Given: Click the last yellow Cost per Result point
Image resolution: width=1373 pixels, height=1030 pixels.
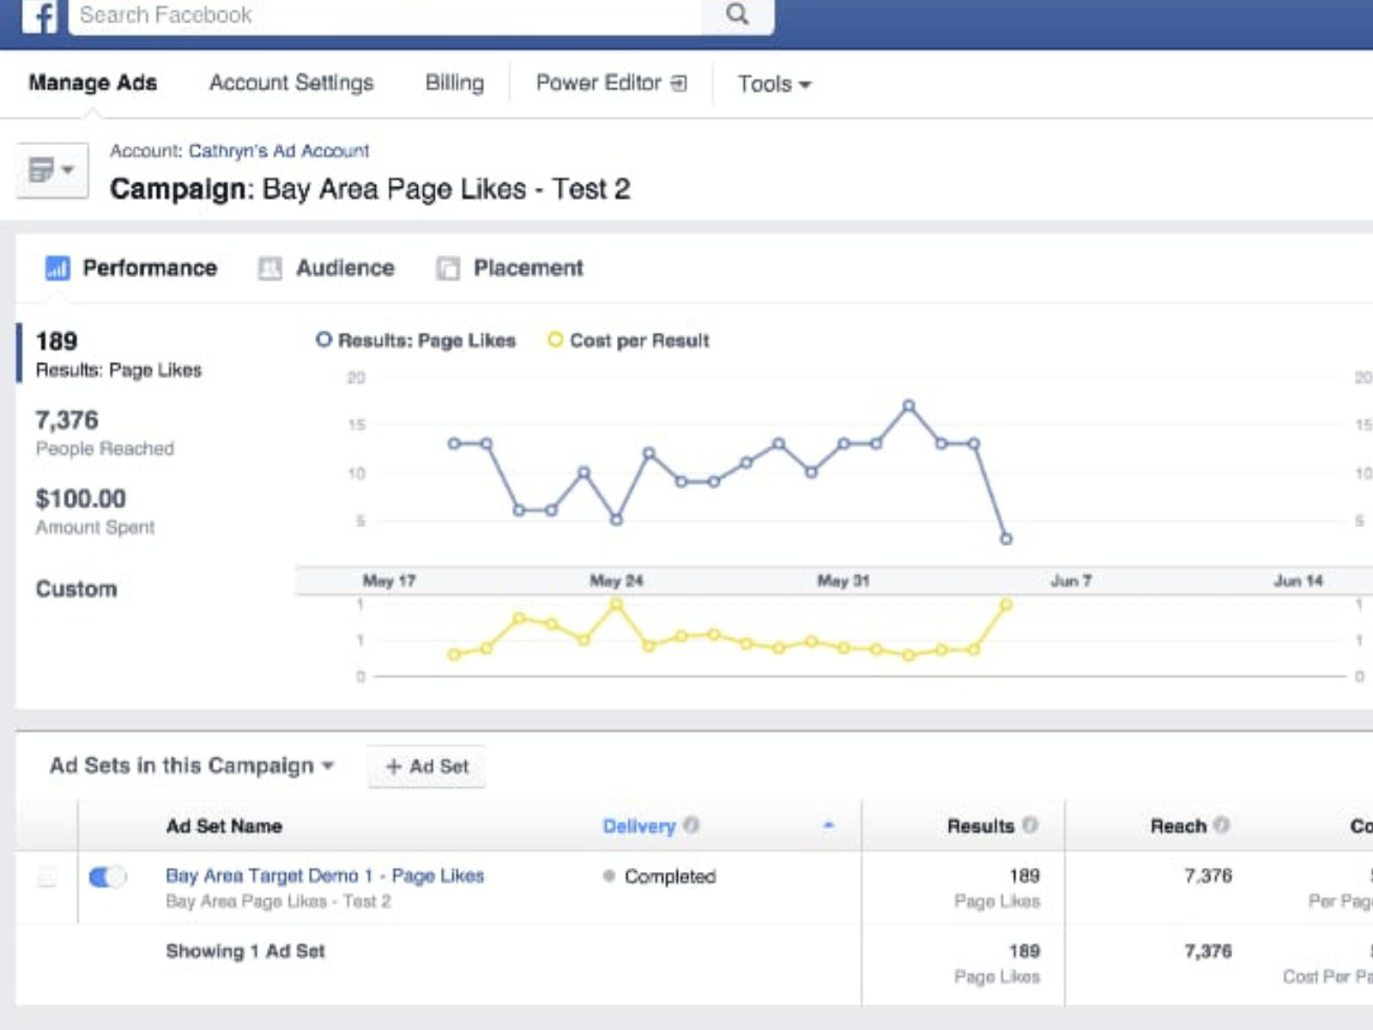Looking at the screenshot, I should click(x=1006, y=605).
